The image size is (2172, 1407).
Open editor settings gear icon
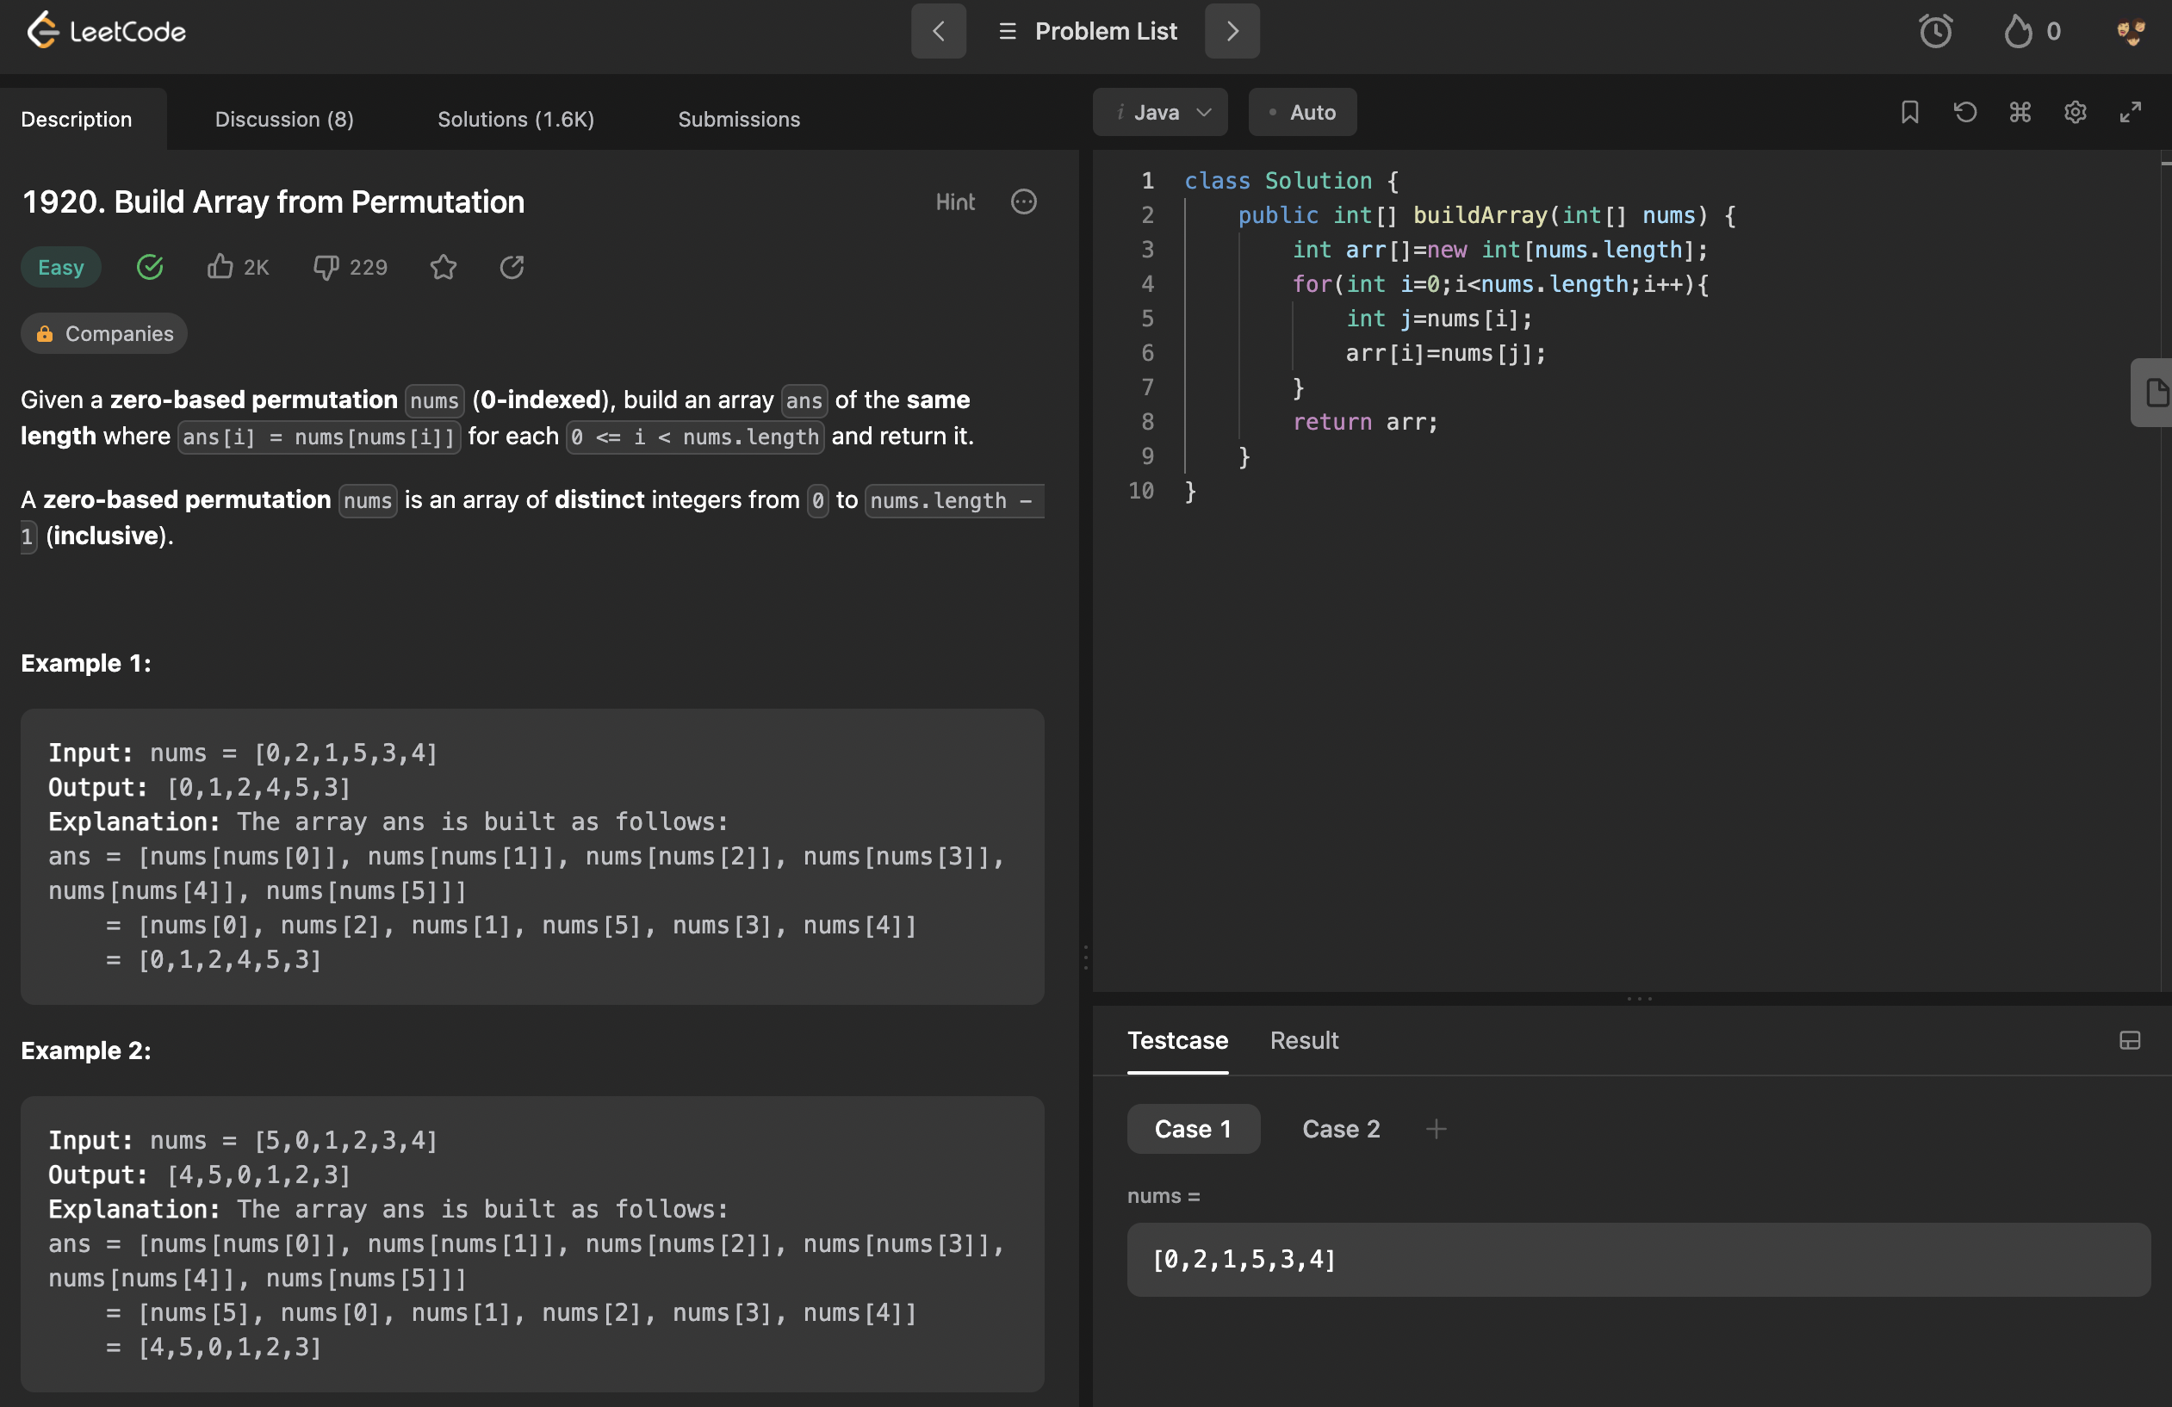coord(2076,112)
